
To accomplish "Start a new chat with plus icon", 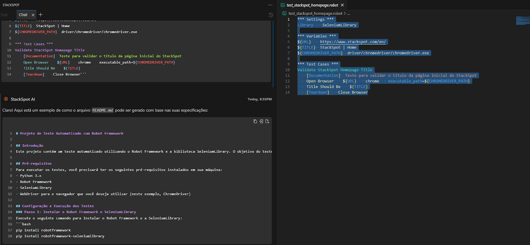I will point(40,15).
